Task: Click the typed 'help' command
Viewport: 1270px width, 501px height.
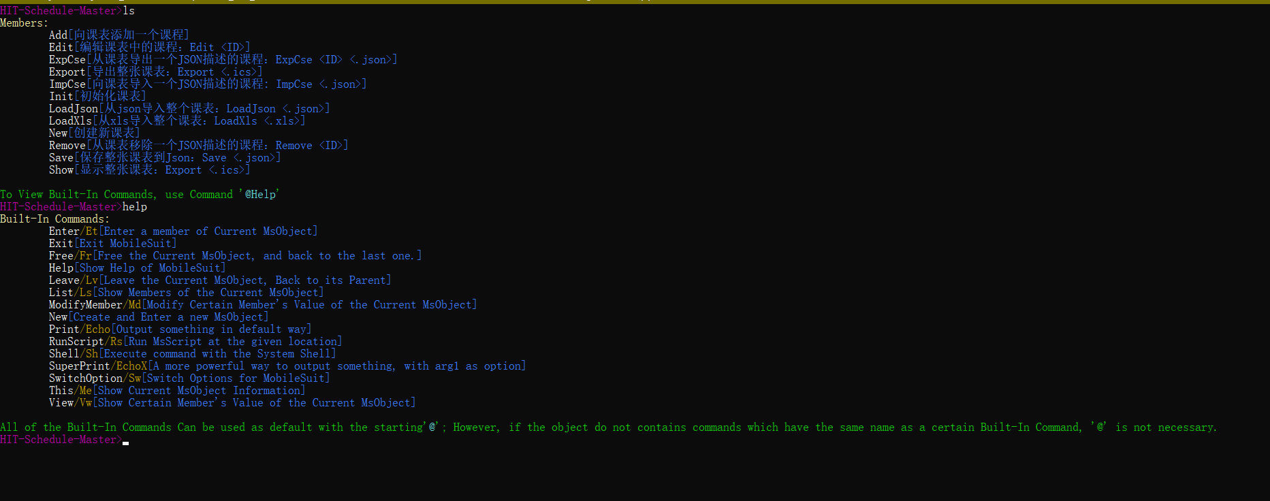Action: click(x=135, y=206)
